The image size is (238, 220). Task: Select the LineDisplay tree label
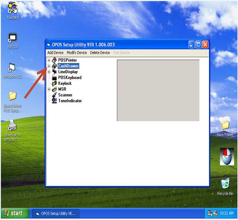(68, 72)
